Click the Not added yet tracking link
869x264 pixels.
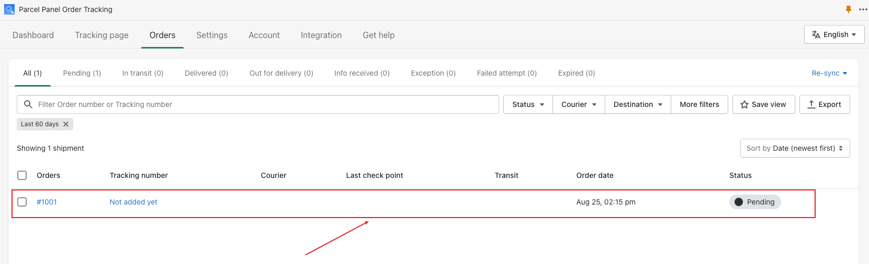(x=133, y=202)
